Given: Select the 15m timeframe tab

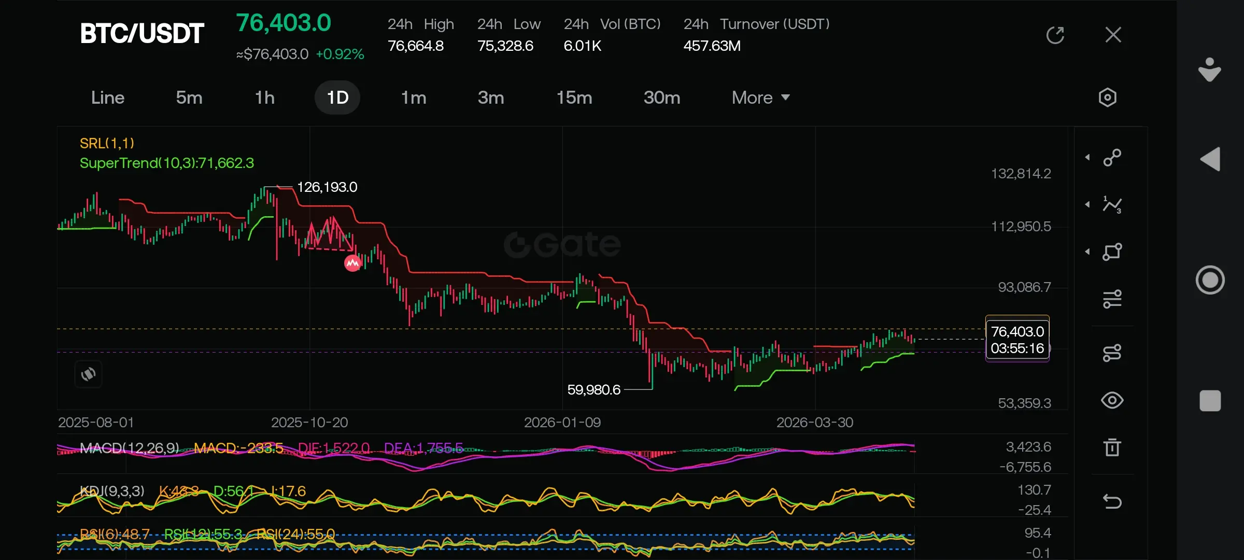Looking at the screenshot, I should [x=574, y=97].
